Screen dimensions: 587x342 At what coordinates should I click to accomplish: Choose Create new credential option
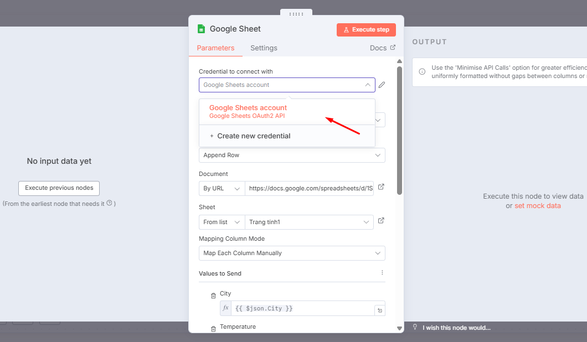tap(287, 136)
